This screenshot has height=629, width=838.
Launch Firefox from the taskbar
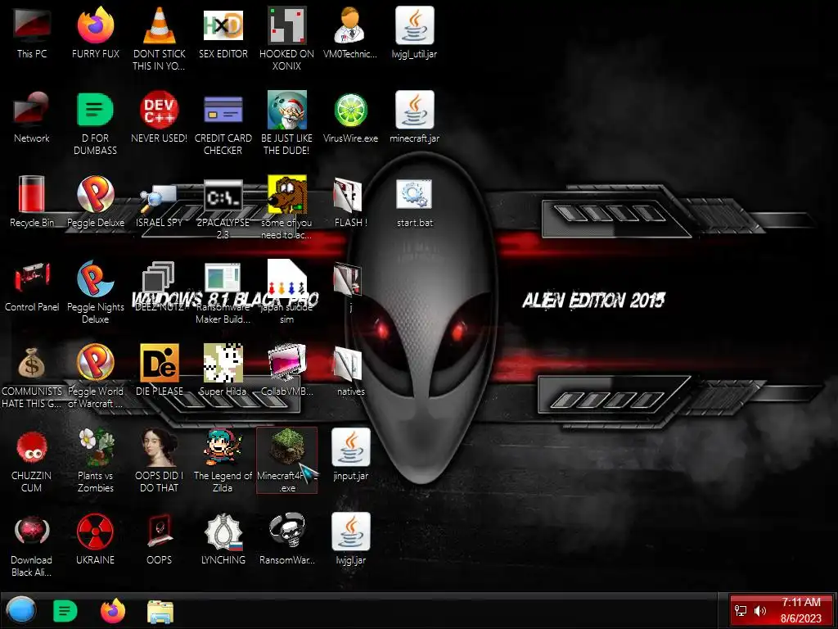tap(113, 611)
